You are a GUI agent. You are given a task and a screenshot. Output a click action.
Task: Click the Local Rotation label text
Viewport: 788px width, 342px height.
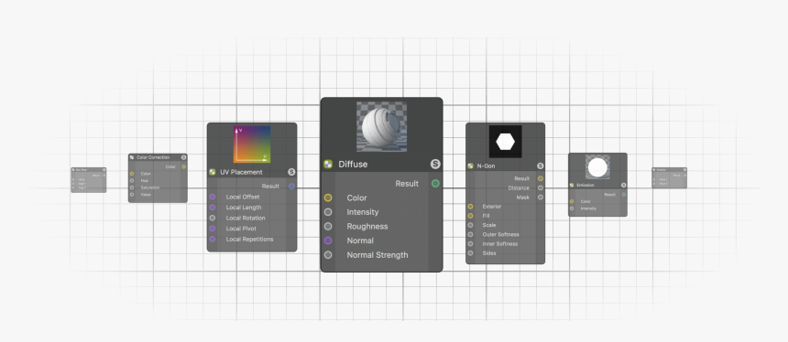tap(246, 219)
